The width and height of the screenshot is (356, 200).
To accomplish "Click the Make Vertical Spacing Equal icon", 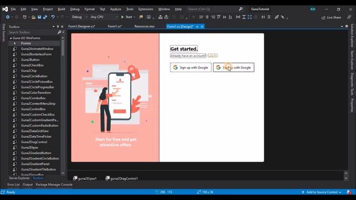I will [x=269, y=17].
